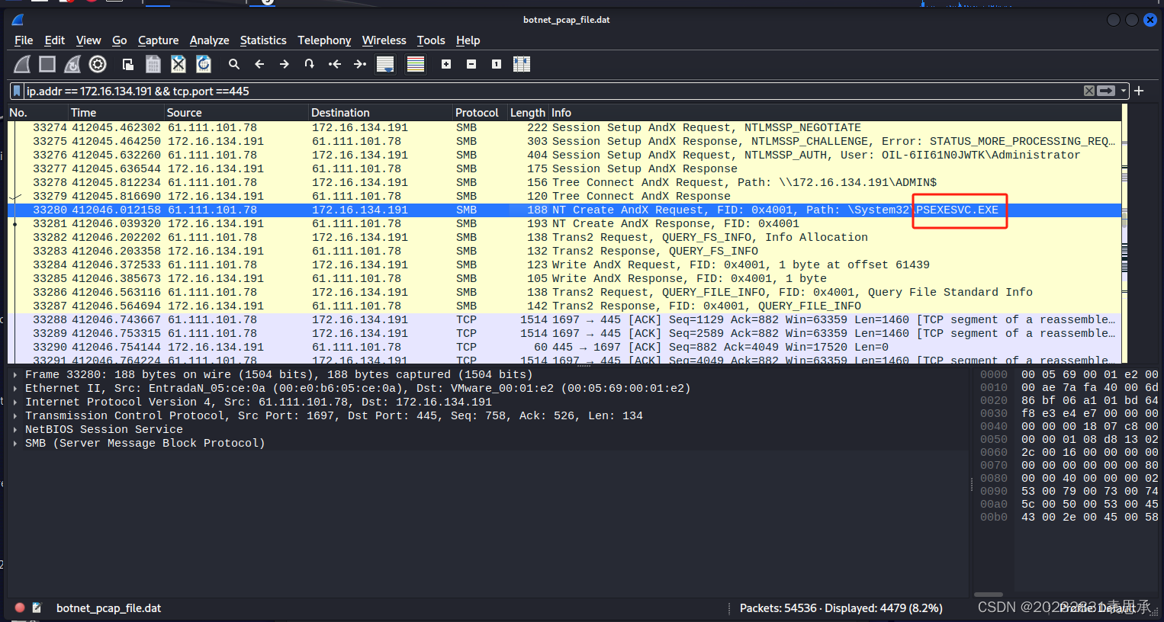Click the resize columns icon
The height and width of the screenshot is (622, 1164).
pyautogui.click(x=522, y=65)
